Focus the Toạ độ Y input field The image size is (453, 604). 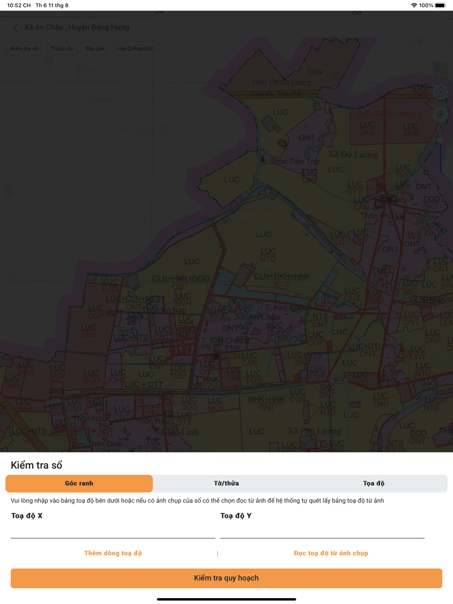[322, 530]
